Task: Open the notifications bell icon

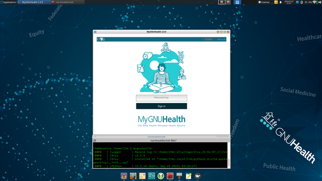Action: [281, 2]
